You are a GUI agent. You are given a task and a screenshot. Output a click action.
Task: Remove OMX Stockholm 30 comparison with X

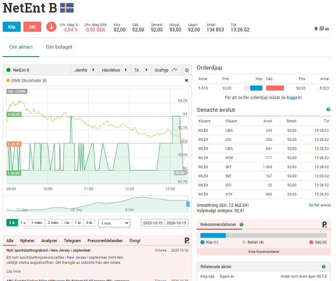pyautogui.click(x=186, y=81)
